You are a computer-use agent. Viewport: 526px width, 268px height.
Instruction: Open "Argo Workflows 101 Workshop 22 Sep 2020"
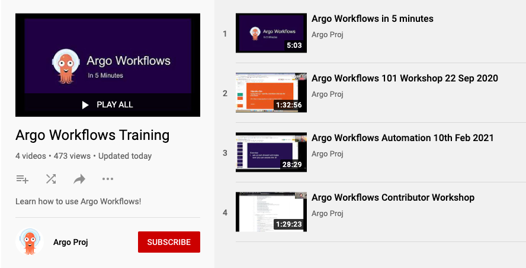[405, 79]
